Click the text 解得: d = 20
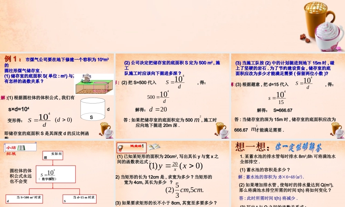The height and width of the screenshot is (207, 345). (x=151, y=109)
